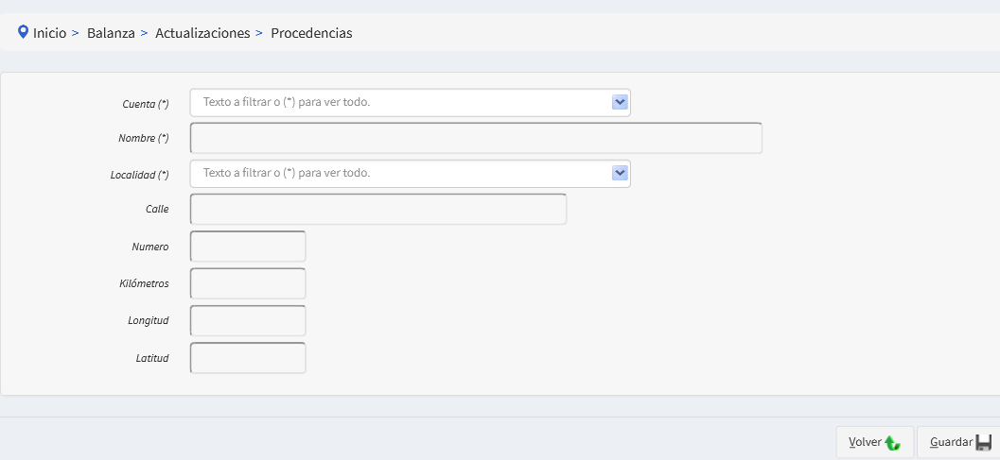Select the Numero input box
Viewport: 1000px width, 460px height.
[248, 247]
